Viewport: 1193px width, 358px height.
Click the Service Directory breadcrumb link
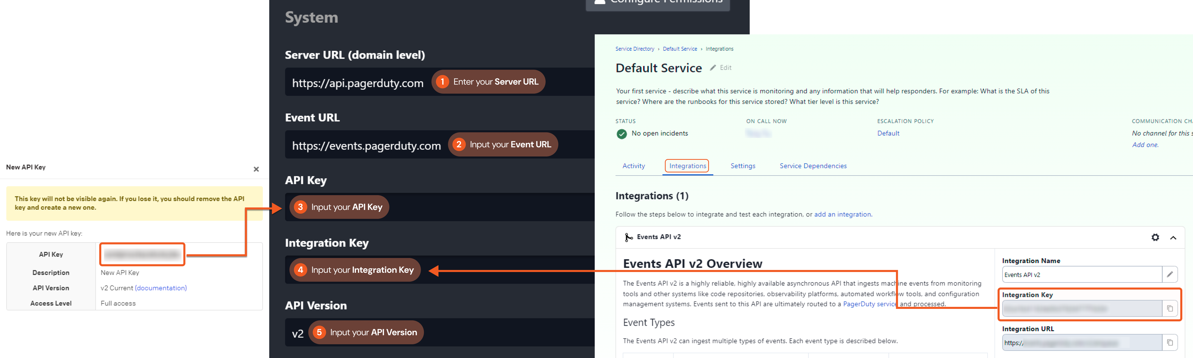tap(634, 49)
